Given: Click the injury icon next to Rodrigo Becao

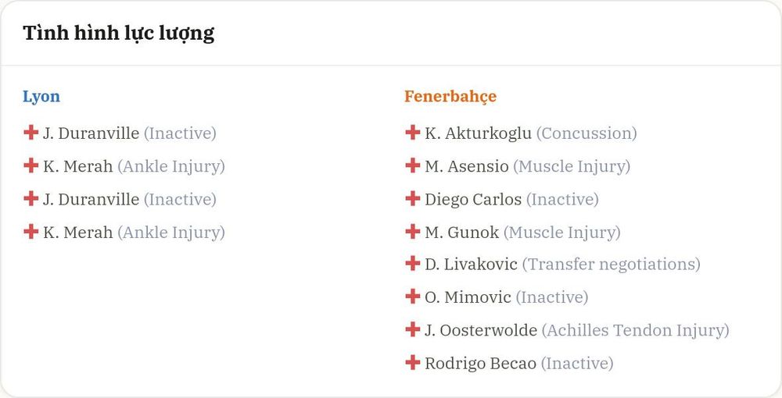Looking at the screenshot, I should coord(412,362).
